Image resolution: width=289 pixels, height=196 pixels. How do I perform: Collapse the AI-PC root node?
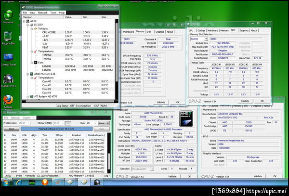tap(24, 21)
